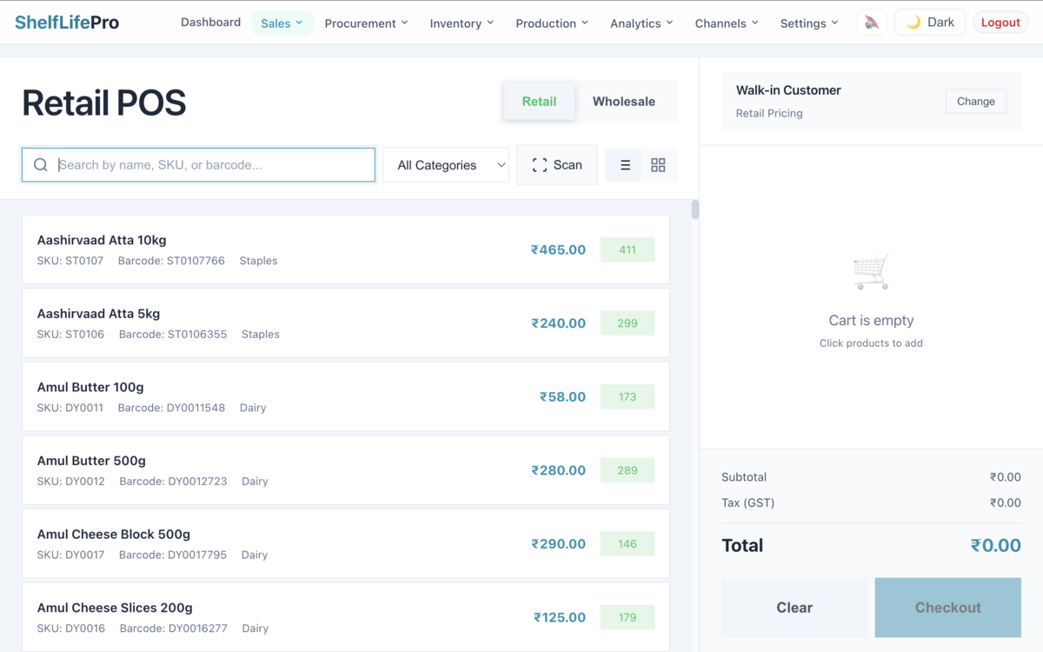Click the search magnifier icon

(x=40, y=164)
